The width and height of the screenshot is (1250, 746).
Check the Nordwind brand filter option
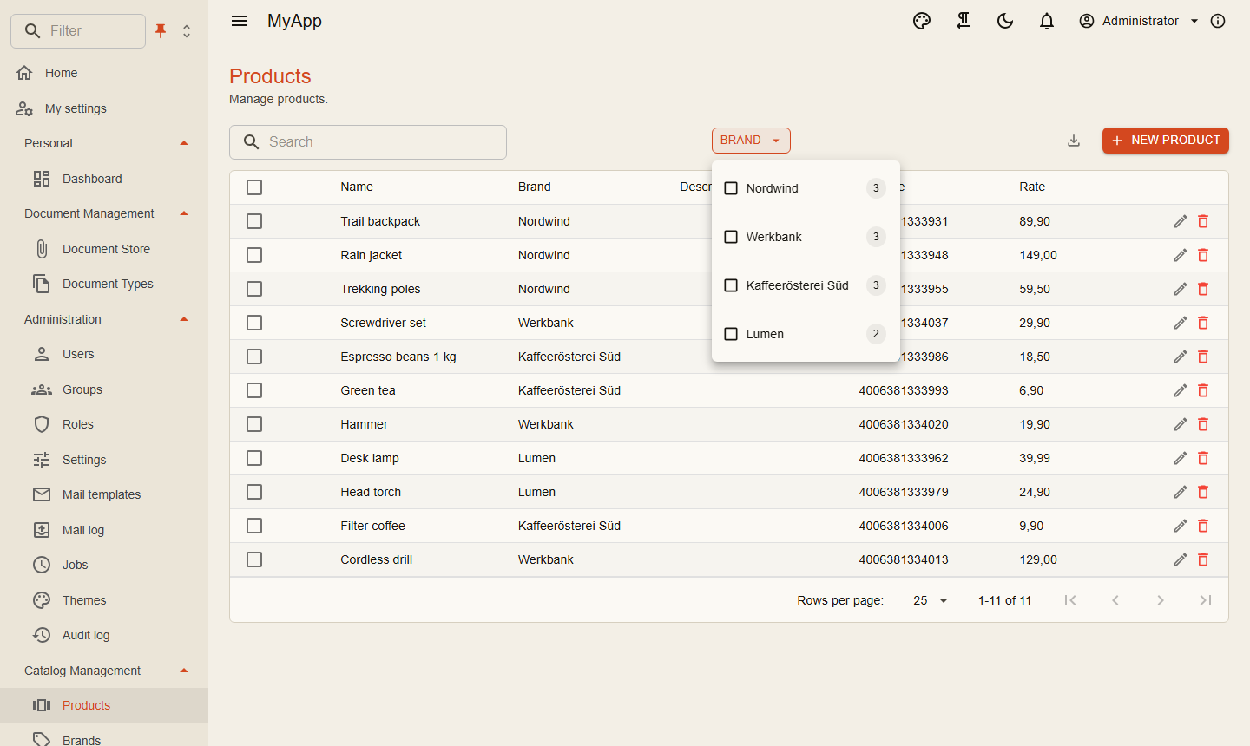(x=731, y=188)
